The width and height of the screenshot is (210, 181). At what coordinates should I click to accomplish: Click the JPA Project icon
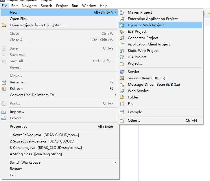[122, 57]
